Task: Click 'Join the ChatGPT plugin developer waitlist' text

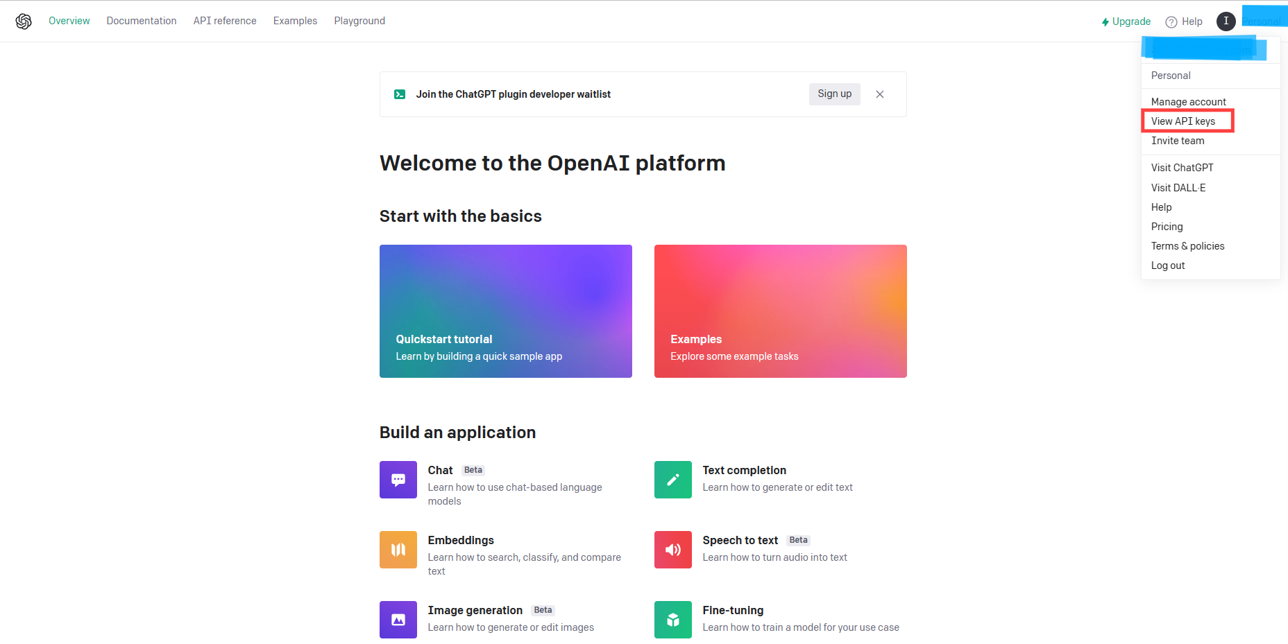Action: [x=514, y=94]
